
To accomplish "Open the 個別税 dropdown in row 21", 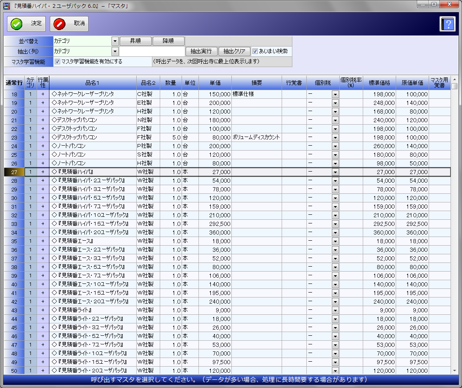I will pyautogui.click(x=335, y=121).
